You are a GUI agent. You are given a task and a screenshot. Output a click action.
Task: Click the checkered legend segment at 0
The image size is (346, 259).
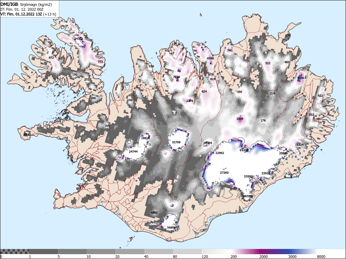point(15,251)
